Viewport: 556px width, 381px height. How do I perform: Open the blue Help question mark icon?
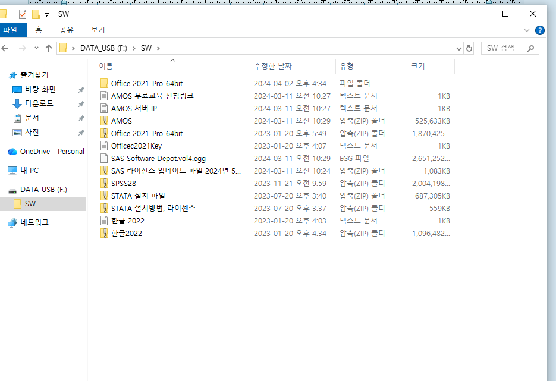pyautogui.click(x=540, y=30)
